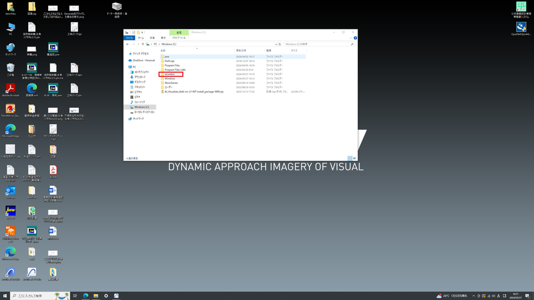
Task: Open Explorer help question mark
Action: coord(355,38)
